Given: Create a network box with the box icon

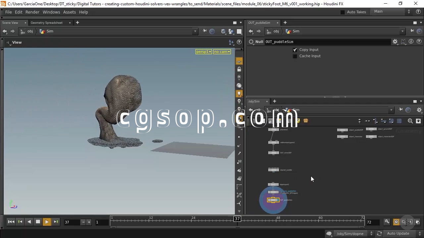Looking at the screenshot, I should (x=306, y=121).
